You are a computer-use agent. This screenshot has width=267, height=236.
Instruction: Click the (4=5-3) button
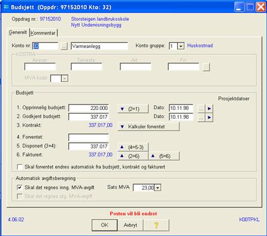tap(133, 147)
